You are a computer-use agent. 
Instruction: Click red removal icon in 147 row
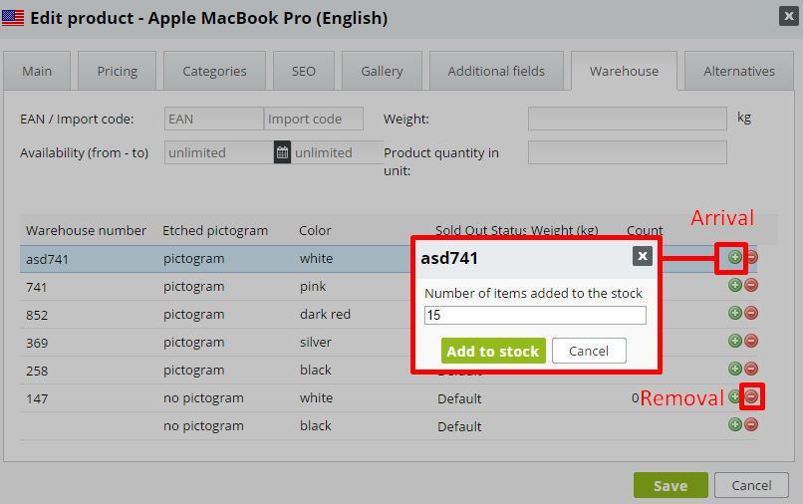(x=751, y=396)
